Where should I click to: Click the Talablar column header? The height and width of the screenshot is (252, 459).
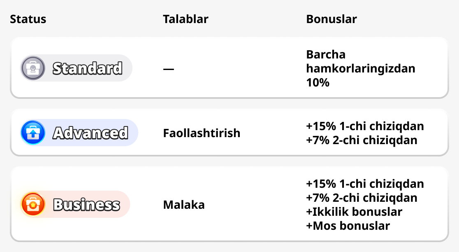(185, 19)
